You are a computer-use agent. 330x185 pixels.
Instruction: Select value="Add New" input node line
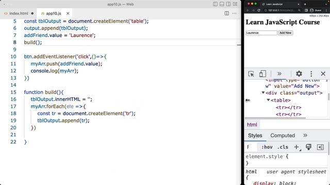click(292, 86)
